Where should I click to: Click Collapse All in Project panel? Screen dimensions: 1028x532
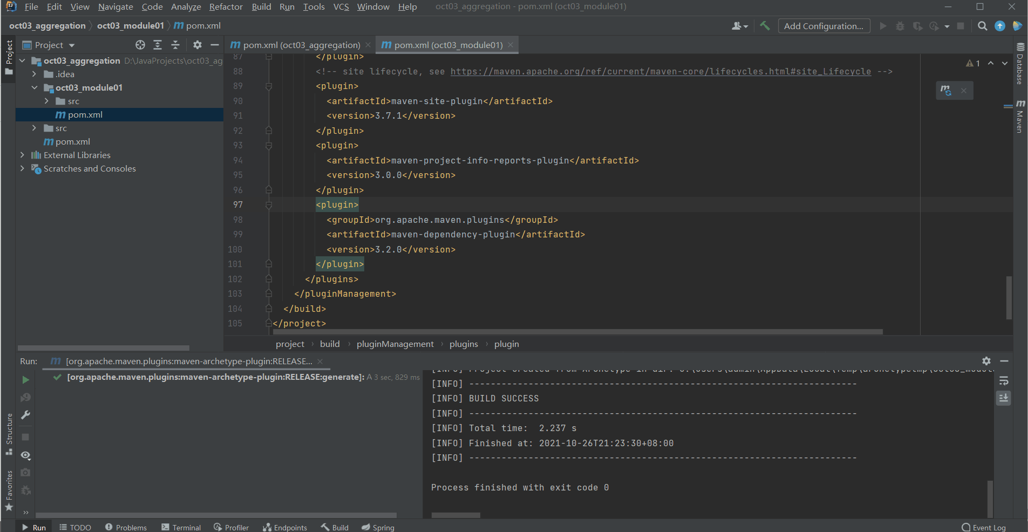175,45
